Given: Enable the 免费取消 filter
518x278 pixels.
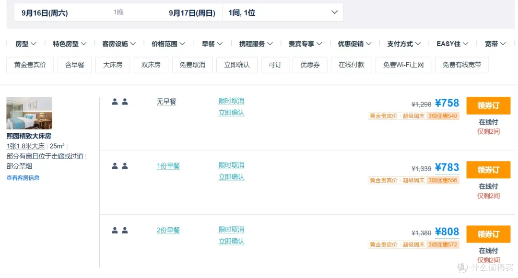Looking at the screenshot, I should [x=192, y=65].
